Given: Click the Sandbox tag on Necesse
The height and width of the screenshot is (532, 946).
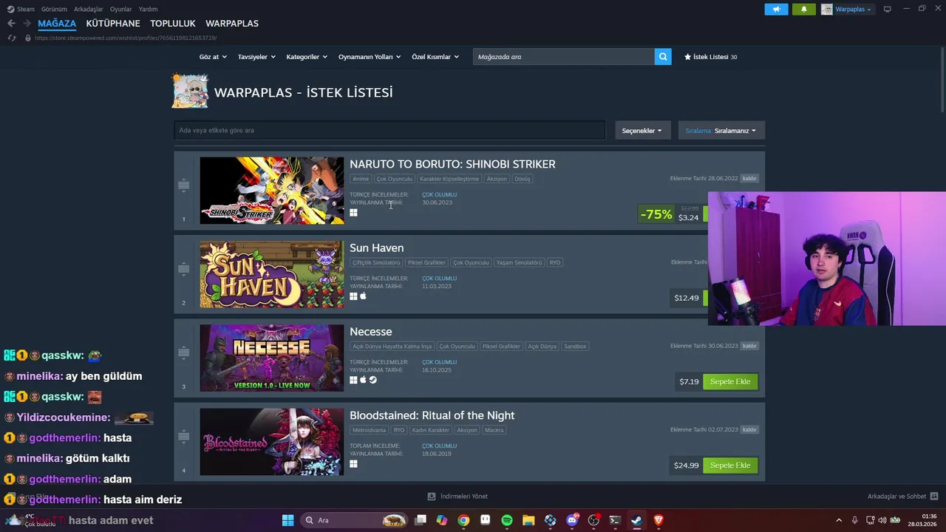Looking at the screenshot, I should [575, 347].
